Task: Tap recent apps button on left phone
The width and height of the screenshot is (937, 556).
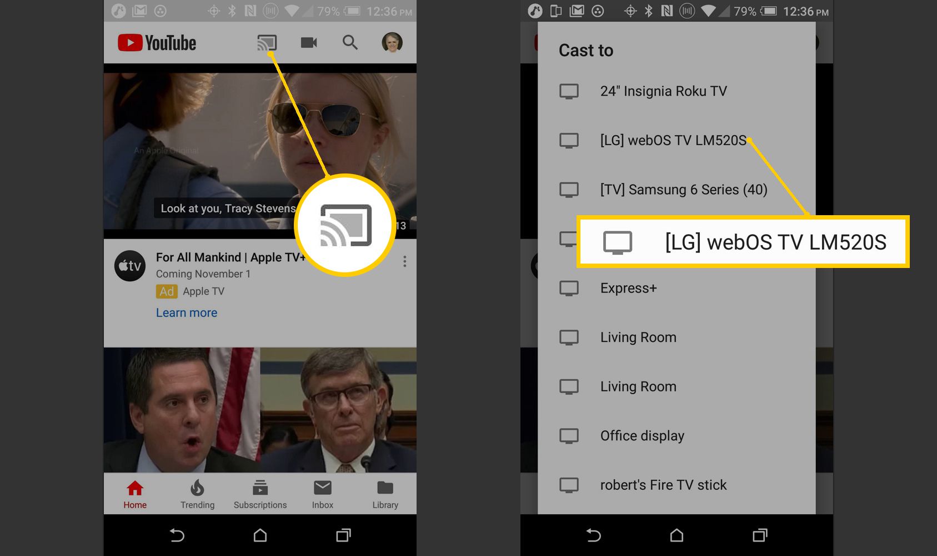Action: [x=343, y=535]
